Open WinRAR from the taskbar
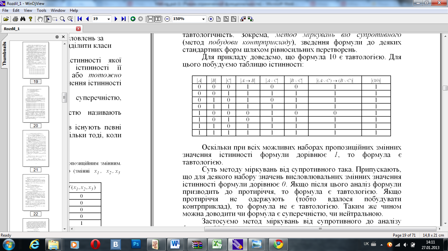Image resolution: width=448 pixels, height=251 pixels. 197,244
